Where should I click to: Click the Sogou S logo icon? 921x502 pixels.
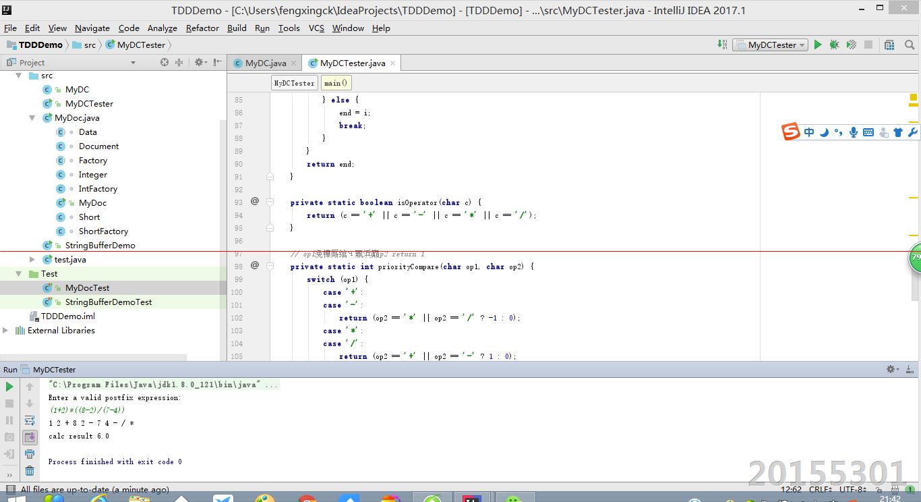click(x=791, y=132)
